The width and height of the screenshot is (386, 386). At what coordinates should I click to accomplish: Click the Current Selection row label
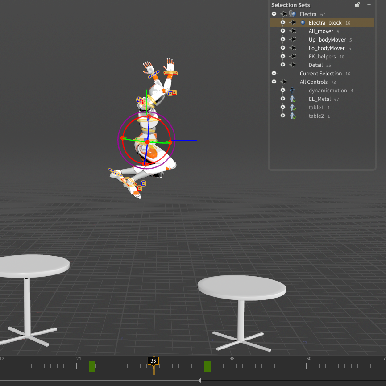coord(321,74)
